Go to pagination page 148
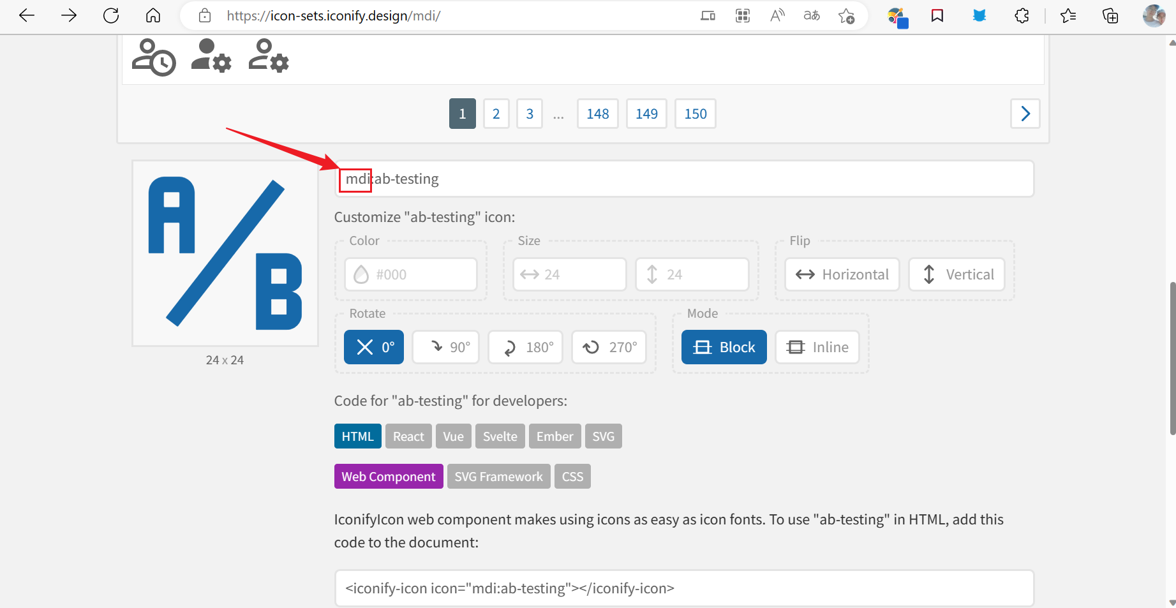This screenshot has width=1176, height=608. [x=598, y=114]
